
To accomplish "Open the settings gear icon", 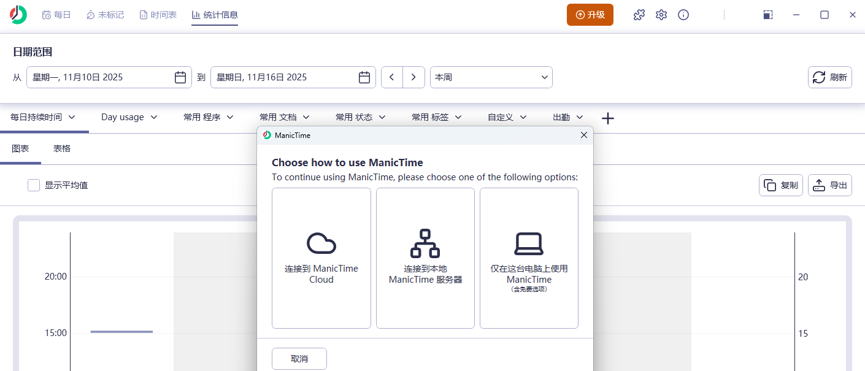I will pyautogui.click(x=661, y=15).
